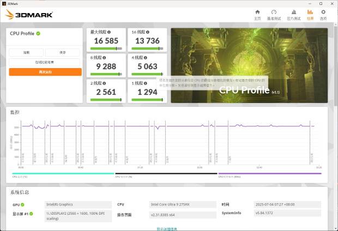Click info icon beside 8 线程
Viewport: 338px width, 231px height.
(104, 58)
